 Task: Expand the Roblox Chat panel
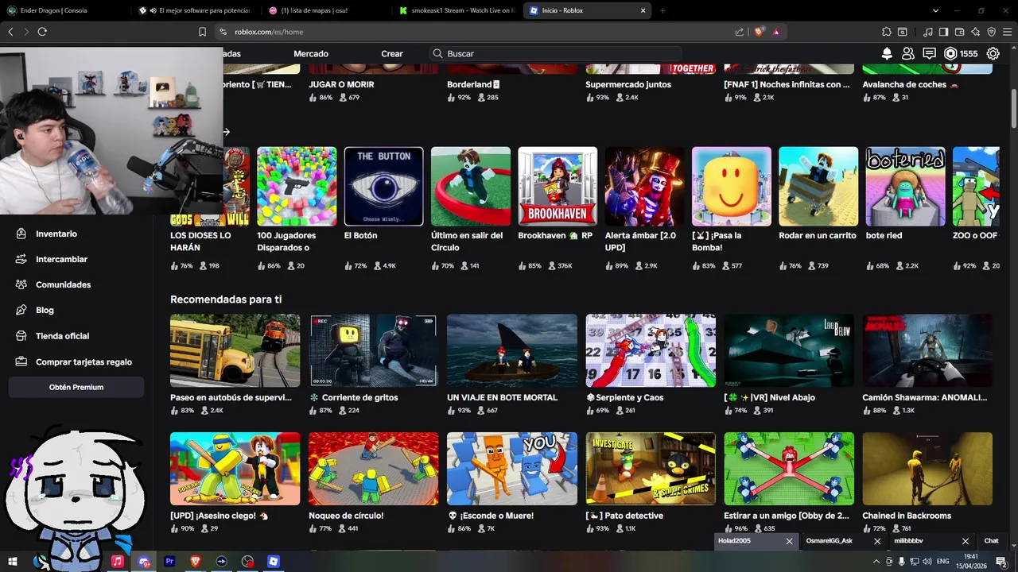[x=991, y=541]
